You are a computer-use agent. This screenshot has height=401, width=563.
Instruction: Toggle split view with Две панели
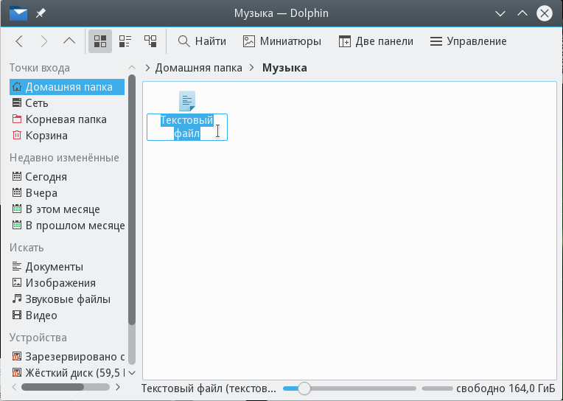pos(376,41)
